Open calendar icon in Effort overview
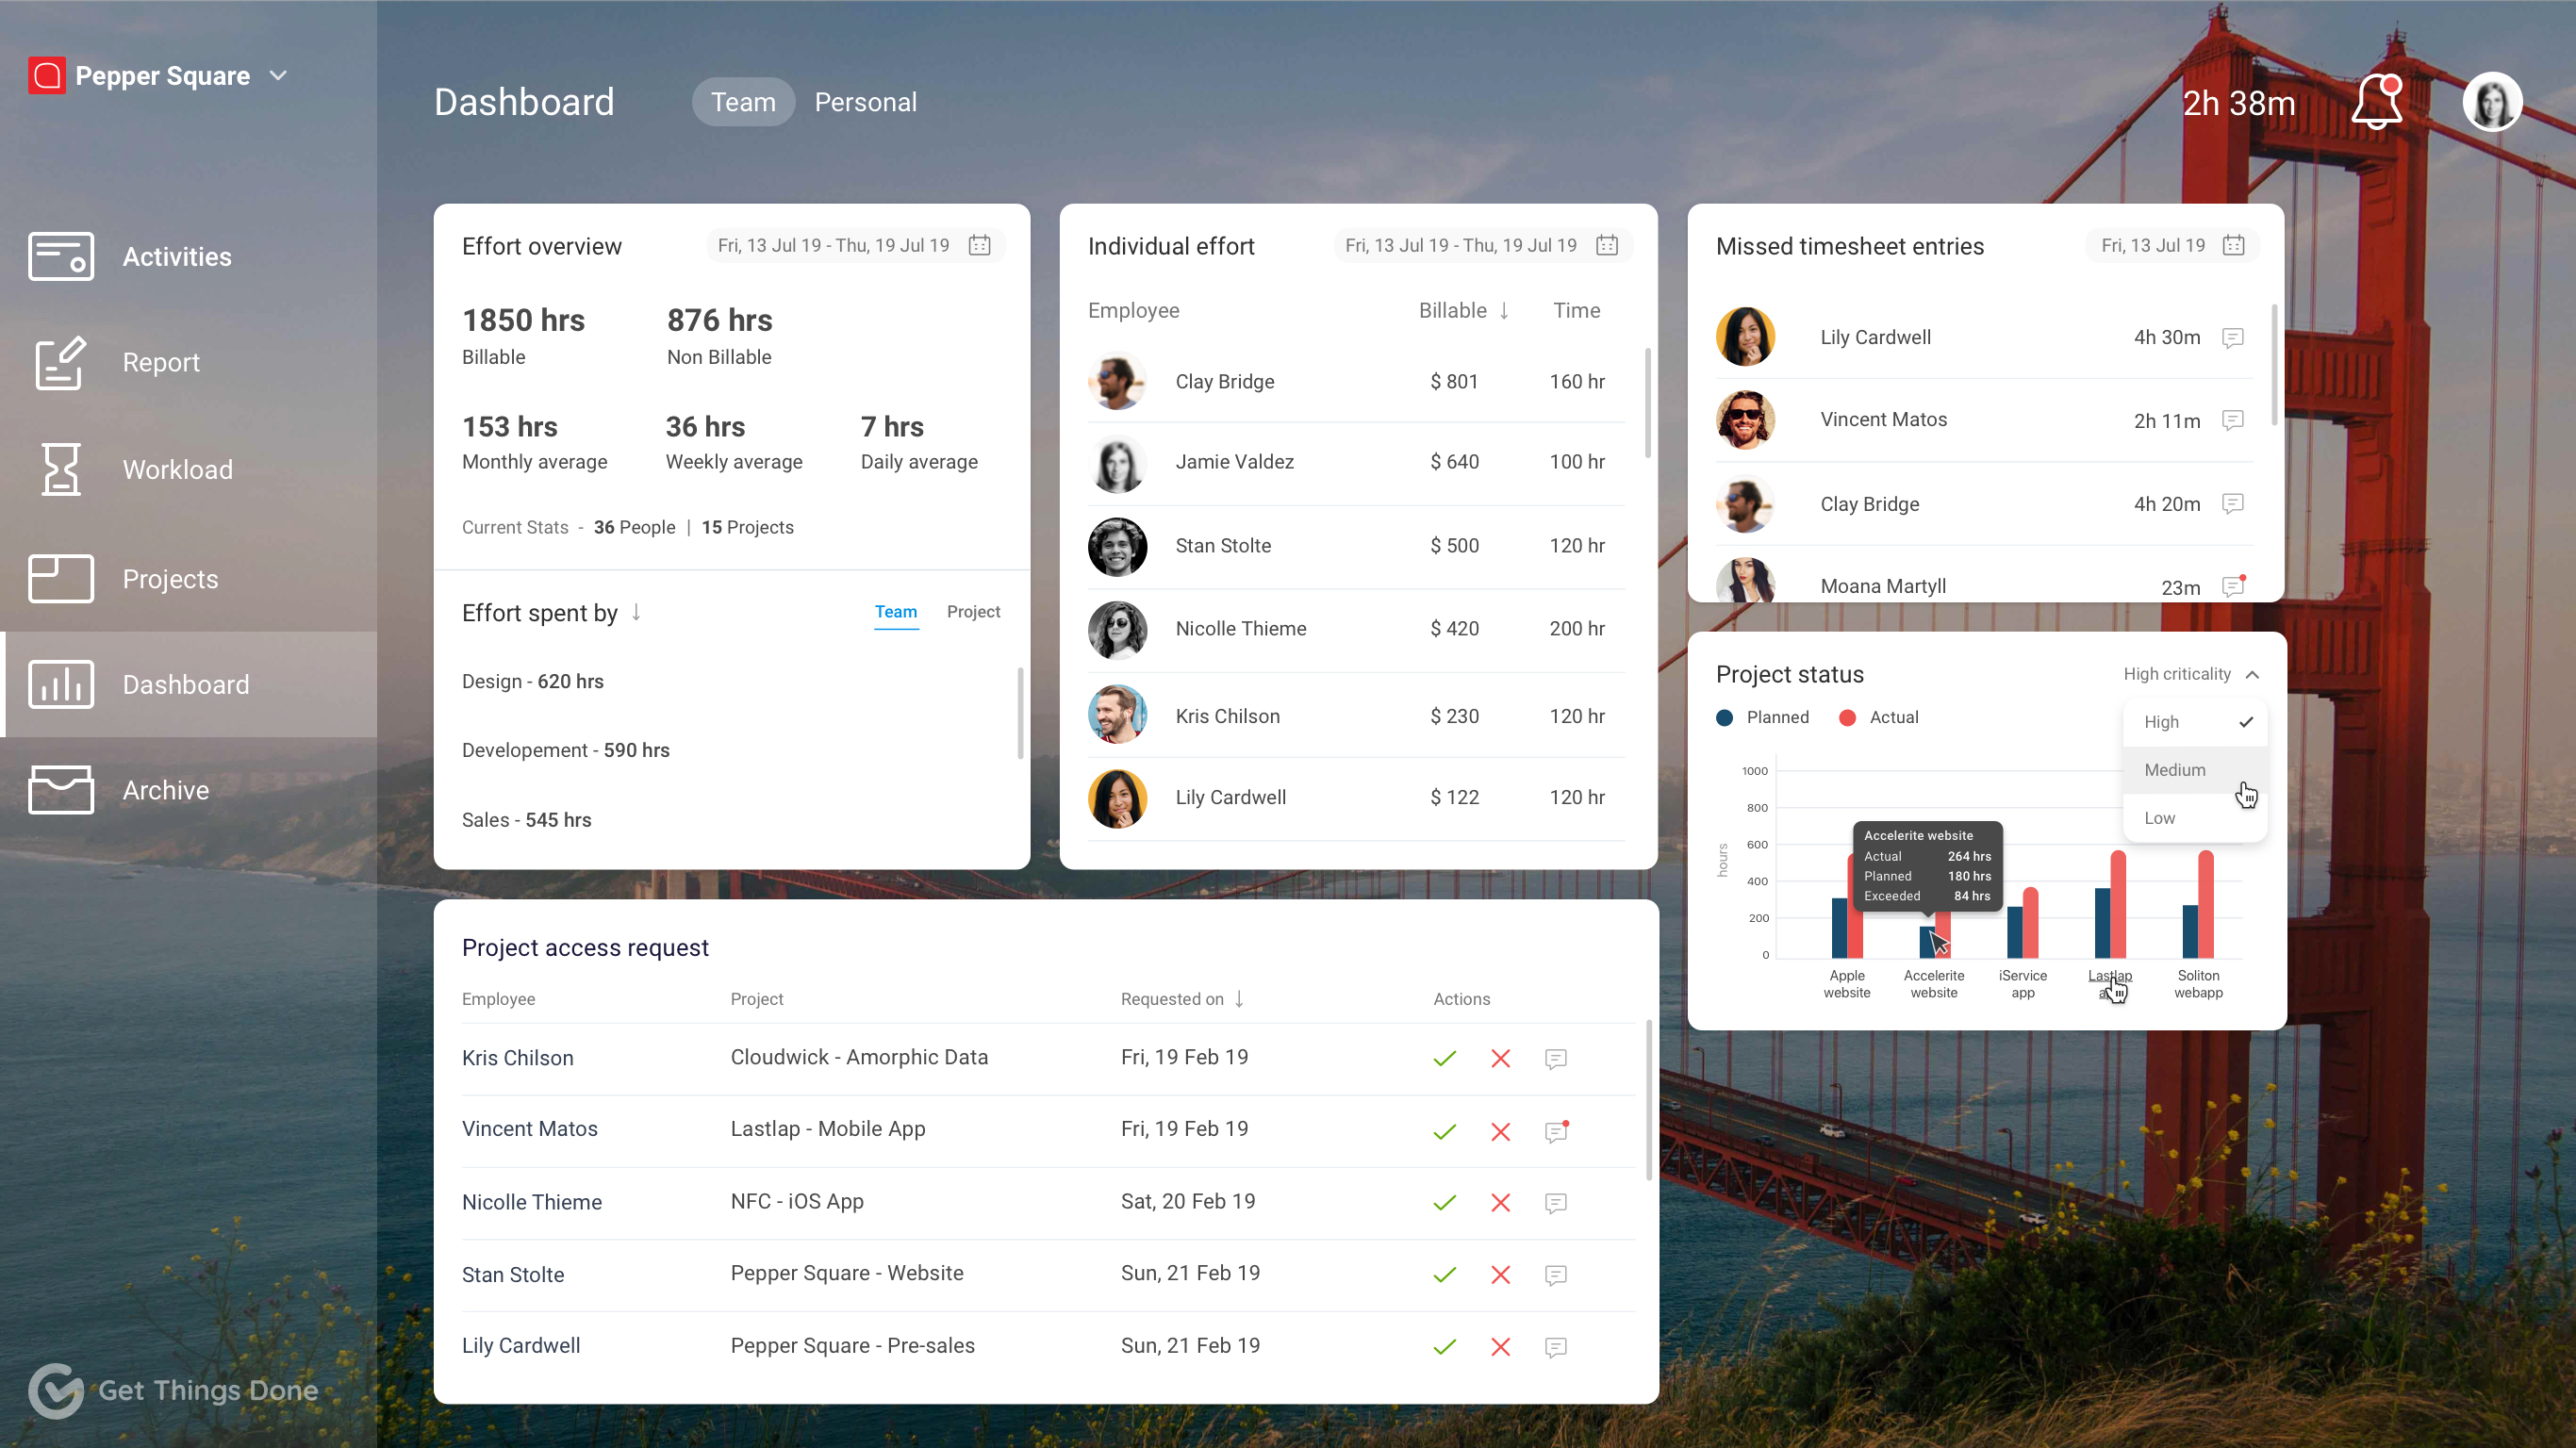Image resolution: width=2576 pixels, height=1448 pixels. click(979, 245)
